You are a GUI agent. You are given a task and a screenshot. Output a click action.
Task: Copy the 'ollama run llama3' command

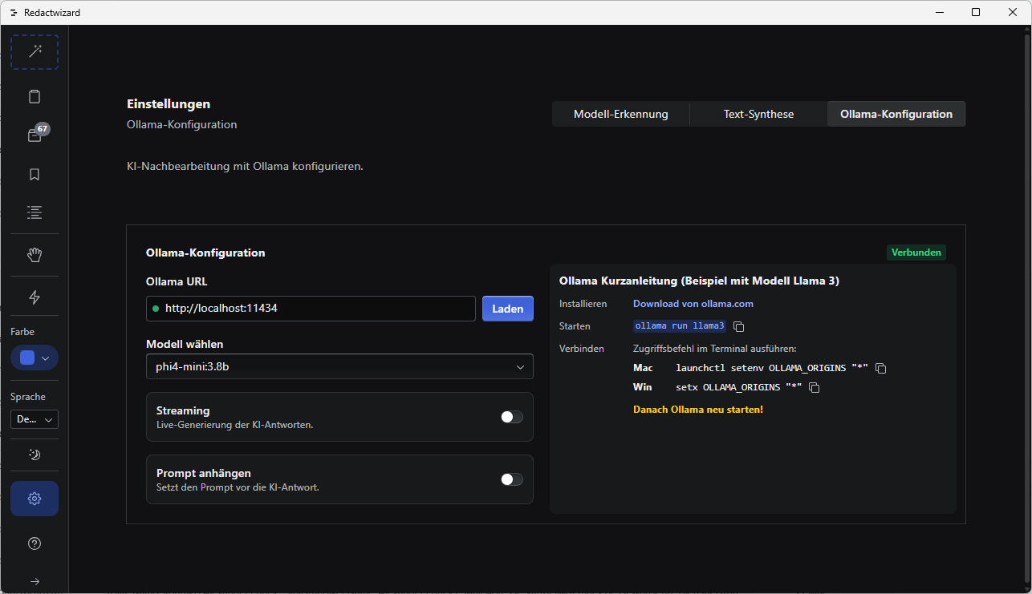point(739,326)
